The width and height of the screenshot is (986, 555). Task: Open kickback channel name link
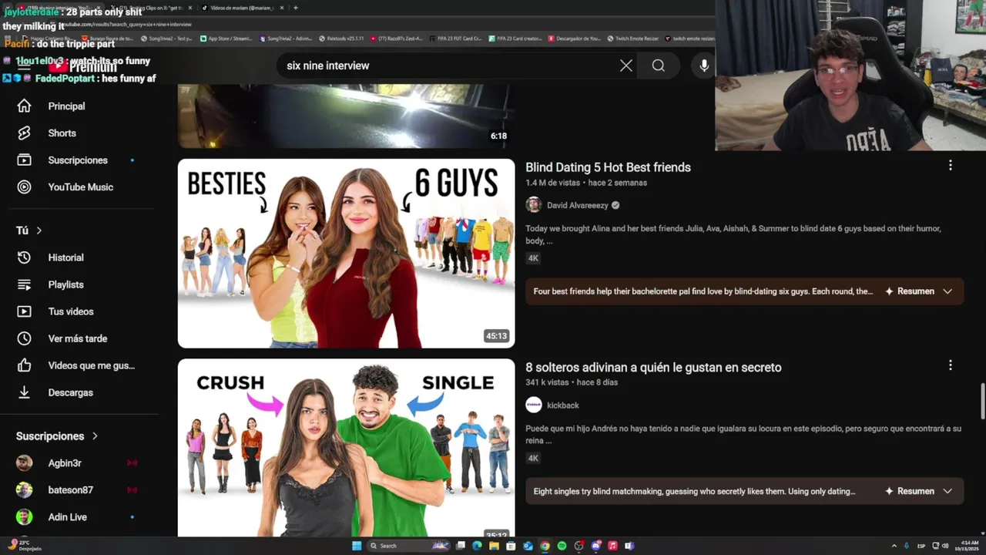[563, 405]
